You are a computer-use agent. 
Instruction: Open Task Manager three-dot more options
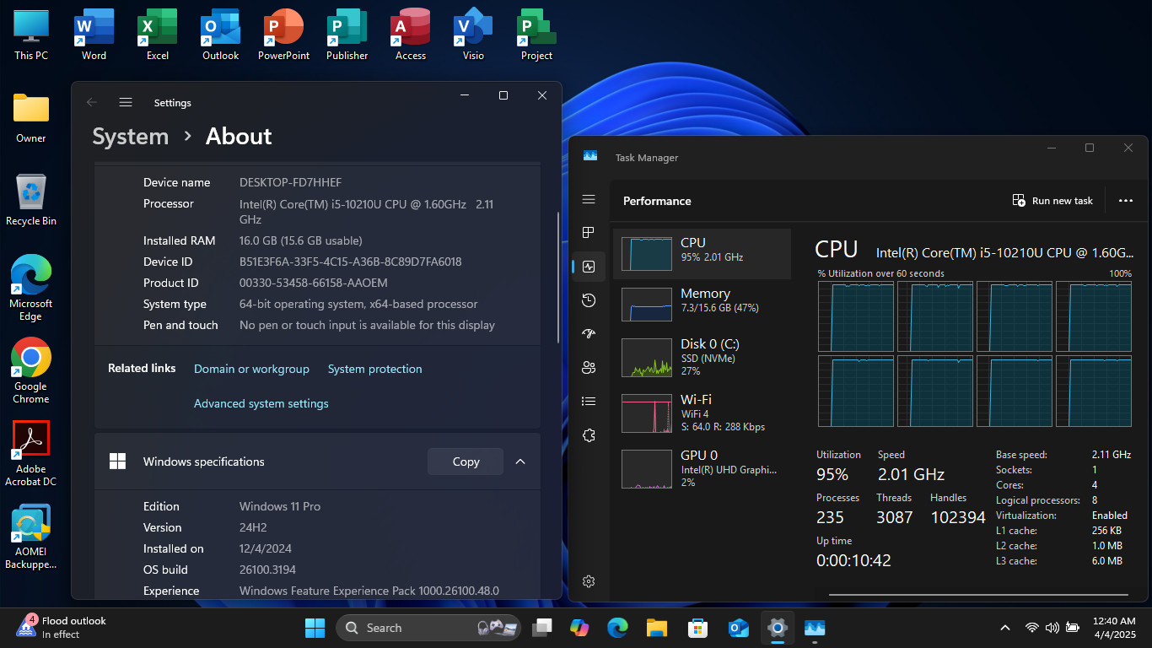point(1125,201)
